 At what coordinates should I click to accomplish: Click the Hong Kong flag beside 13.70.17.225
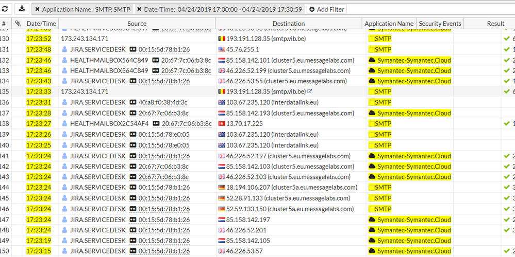pos(222,124)
